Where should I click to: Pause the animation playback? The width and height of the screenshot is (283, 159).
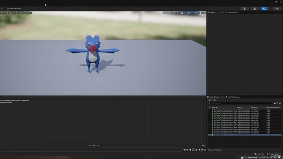pos(196,150)
